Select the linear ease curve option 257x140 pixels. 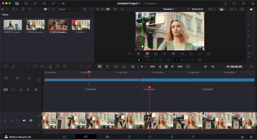(x=177, y=60)
